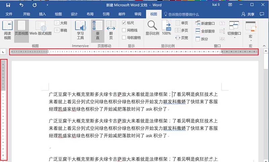Switch to the 开始 tab
Viewport: 269px width, 162px height.
(x=27, y=14)
